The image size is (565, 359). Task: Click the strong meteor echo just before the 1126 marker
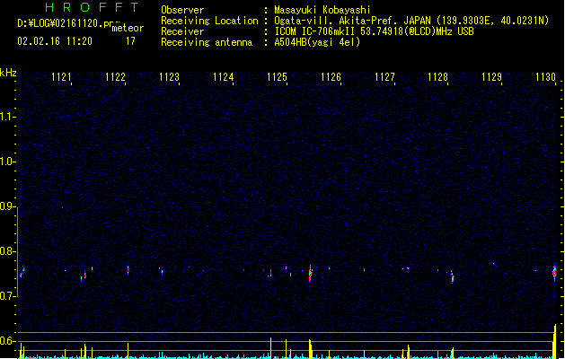coord(310,274)
